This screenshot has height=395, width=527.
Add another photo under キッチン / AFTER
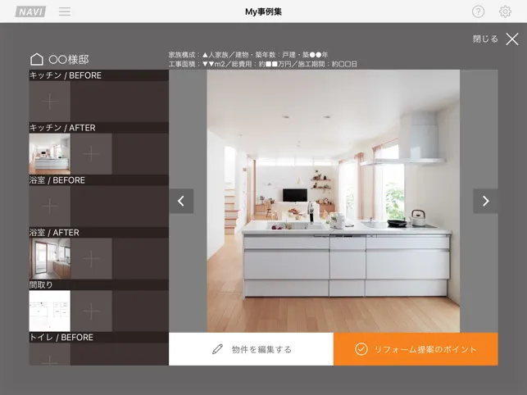point(92,154)
